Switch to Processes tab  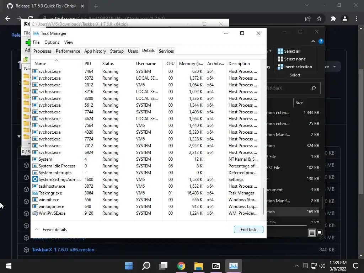coord(43,51)
